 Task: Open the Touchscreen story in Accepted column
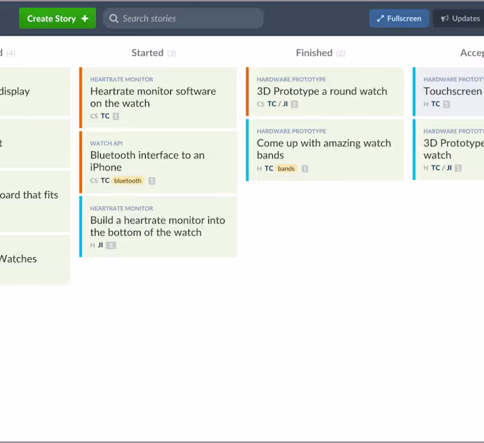pos(448,91)
